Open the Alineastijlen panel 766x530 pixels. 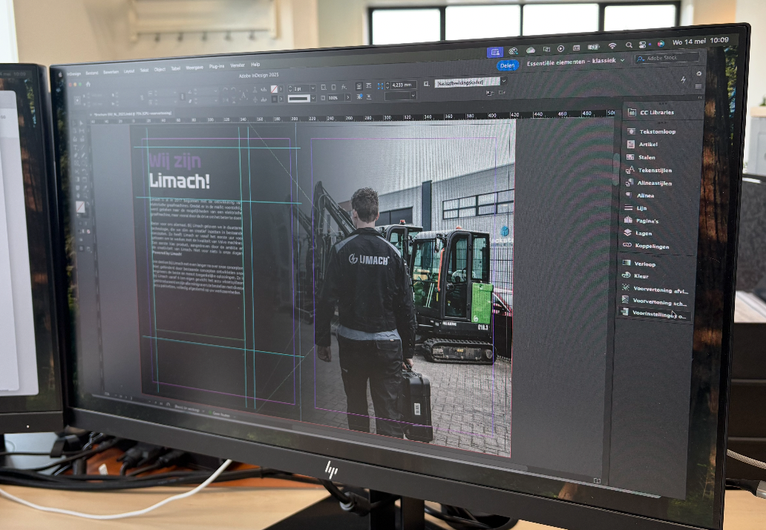(x=649, y=183)
